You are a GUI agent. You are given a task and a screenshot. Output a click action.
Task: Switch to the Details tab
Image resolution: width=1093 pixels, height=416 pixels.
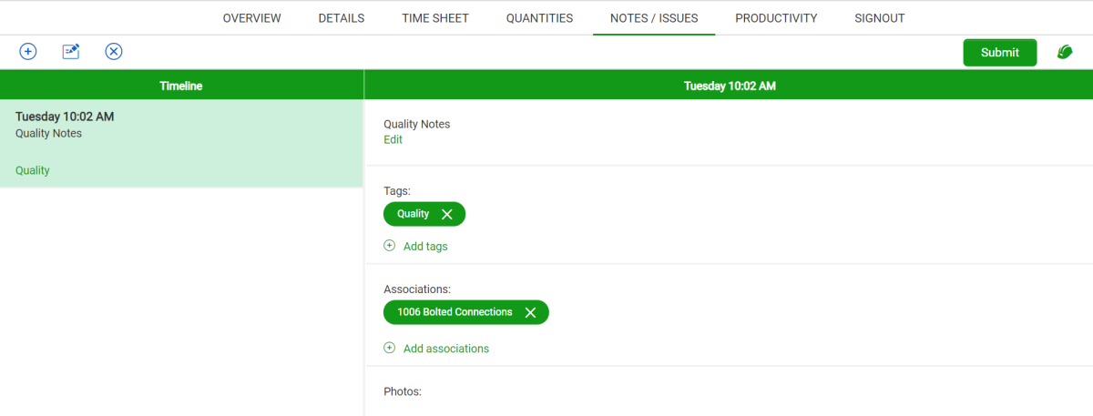pyautogui.click(x=342, y=18)
